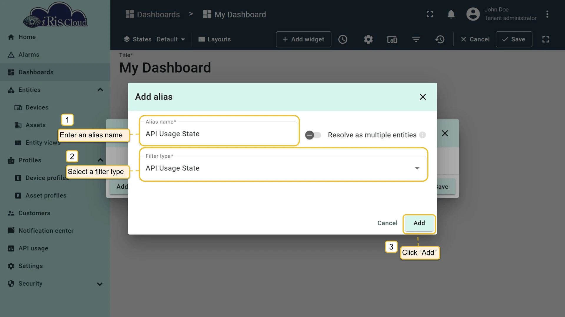Open Notification center in sidebar
Image resolution: width=565 pixels, height=317 pixels.
point(55,231)
